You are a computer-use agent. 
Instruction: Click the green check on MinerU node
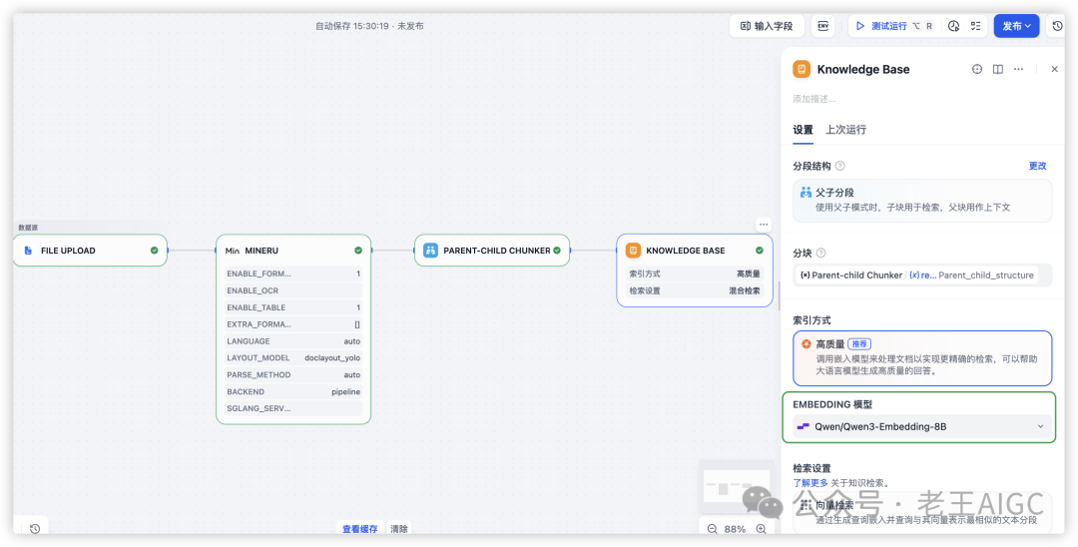(358, 251)
